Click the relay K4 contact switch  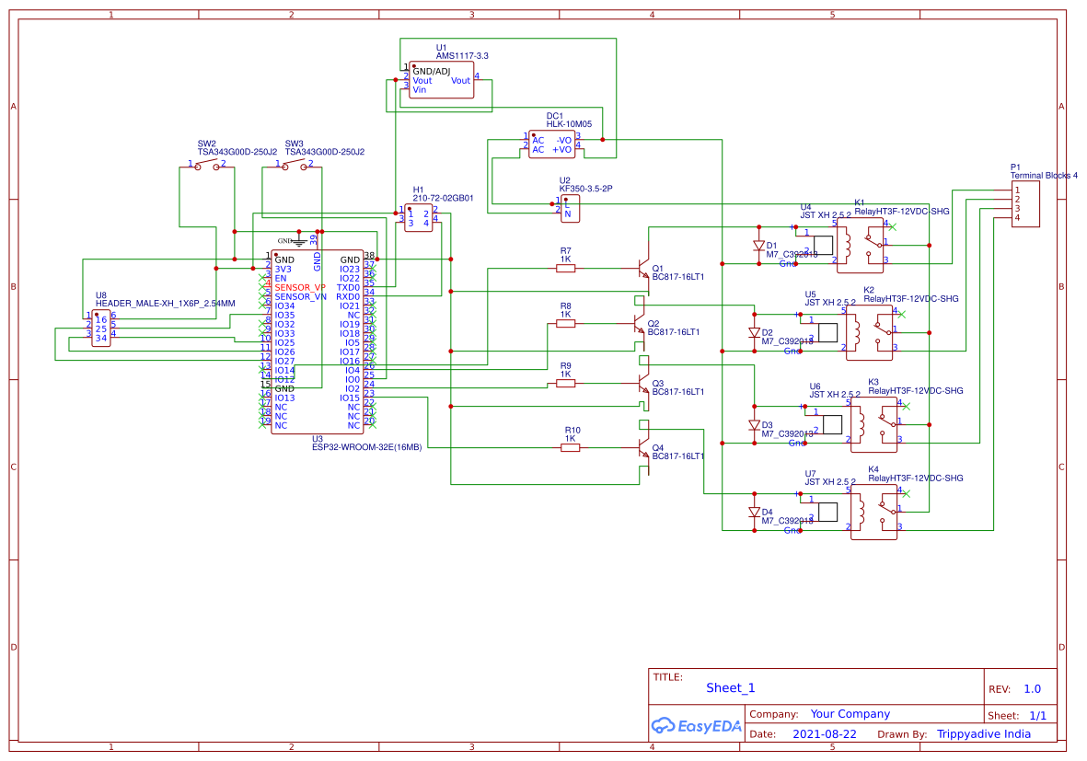pyautogui.click(x=886, y=509)
